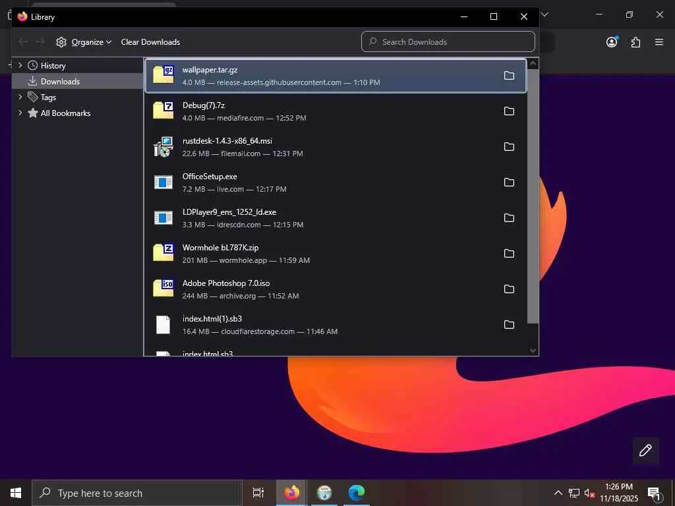Open containing folder for wallpaper.tar.gz
The height and width of the screenshot is (506, 675).
pyautogui.click(x=509, y=76)
